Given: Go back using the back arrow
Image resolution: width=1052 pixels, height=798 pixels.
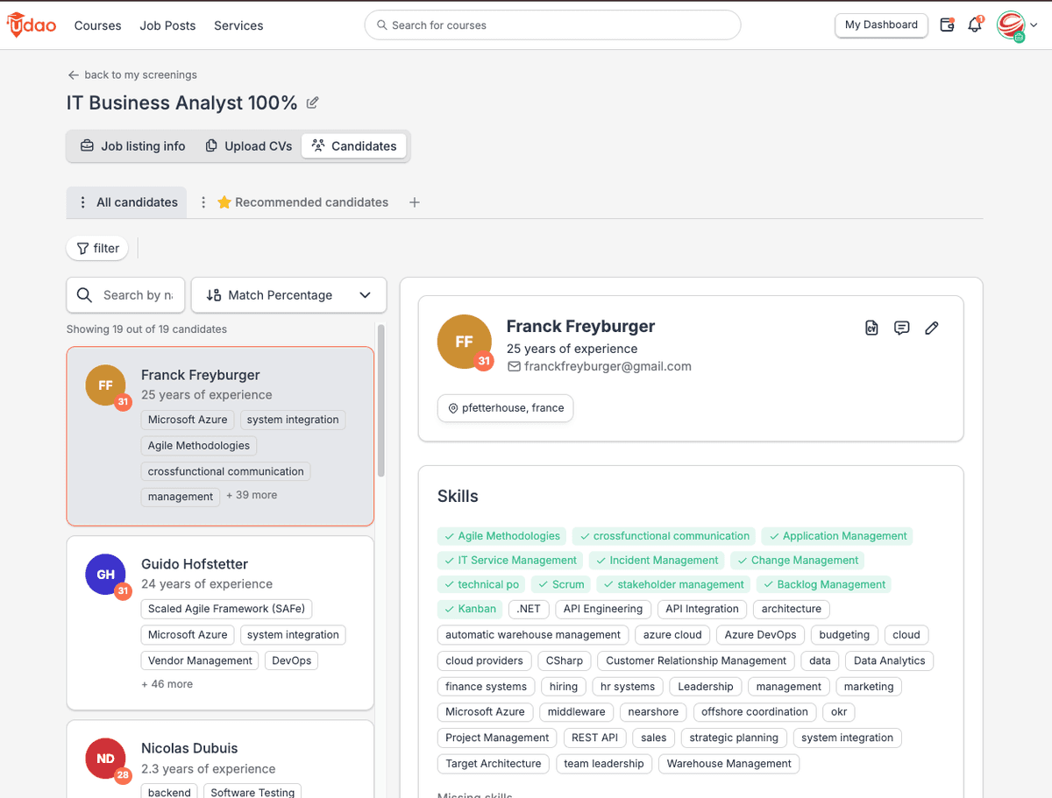Looking at the screenshot, I should click(x=72, y=75).
